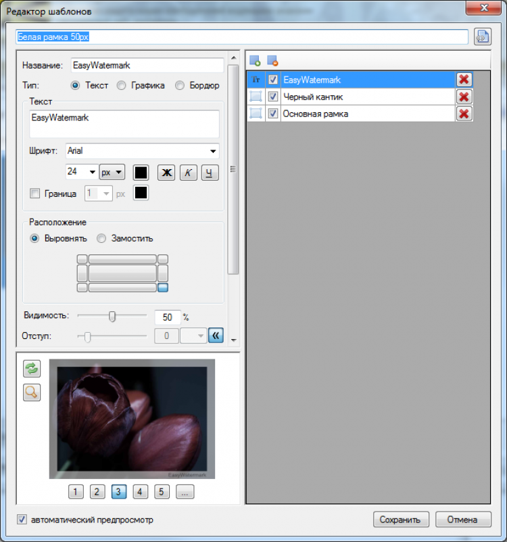The image size is (507, 542).
Task: Click template script icon beside name field
Action: (x=483, y=37)
